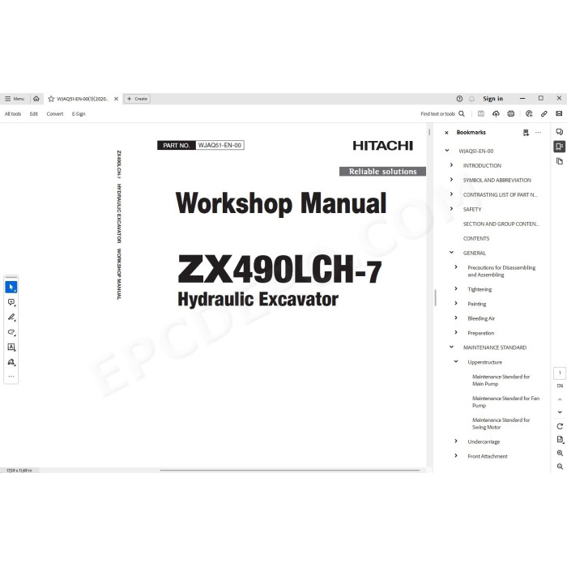Go to next page down arrow
Image resolution: width=567 pixels, height=567 pixels.
(560, 411)
